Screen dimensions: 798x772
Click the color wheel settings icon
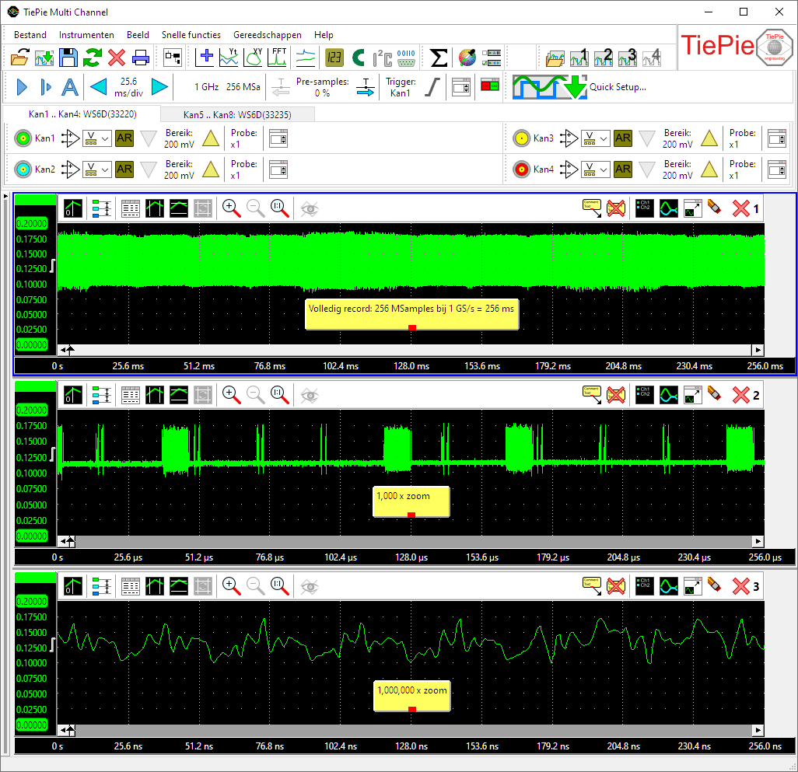coord(467,58)
